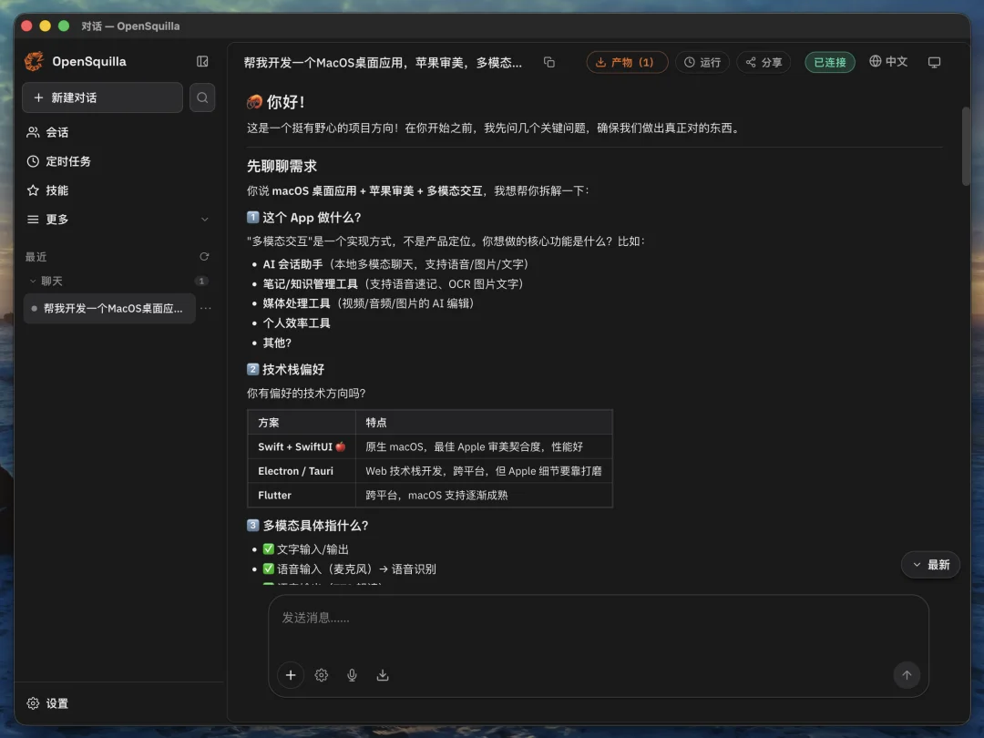This screenshot has height=738, width=984.
Task: Jump to latest with 最新 button
Action: coord(930,564)
